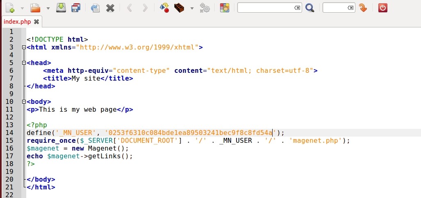Click line number 1 in the margin
The width and height of the screenshot is (421, 198).
pyautogui.click(x=11, y=32)
